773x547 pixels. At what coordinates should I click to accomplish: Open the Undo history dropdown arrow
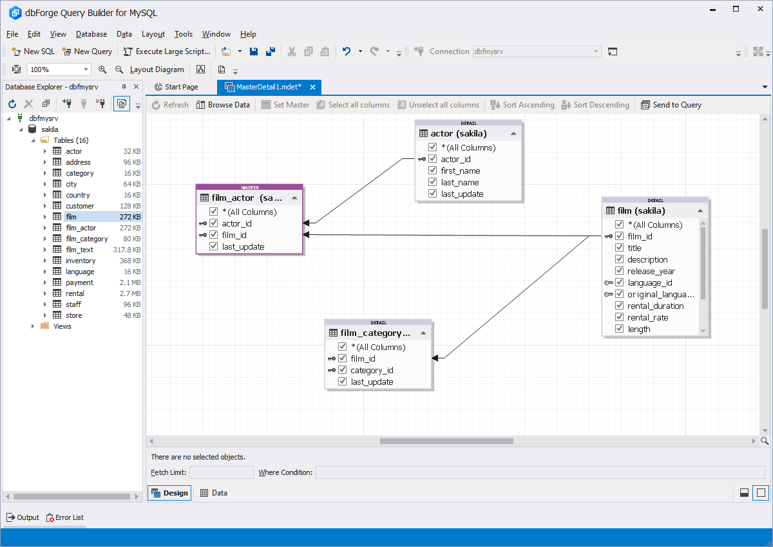pyautogui.click(x=360, y=51)
